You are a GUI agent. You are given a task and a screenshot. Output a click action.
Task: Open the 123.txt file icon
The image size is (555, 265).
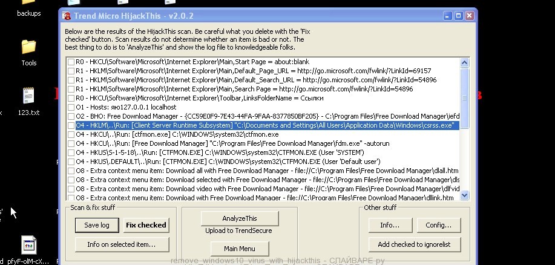click(x=28, y=96)
